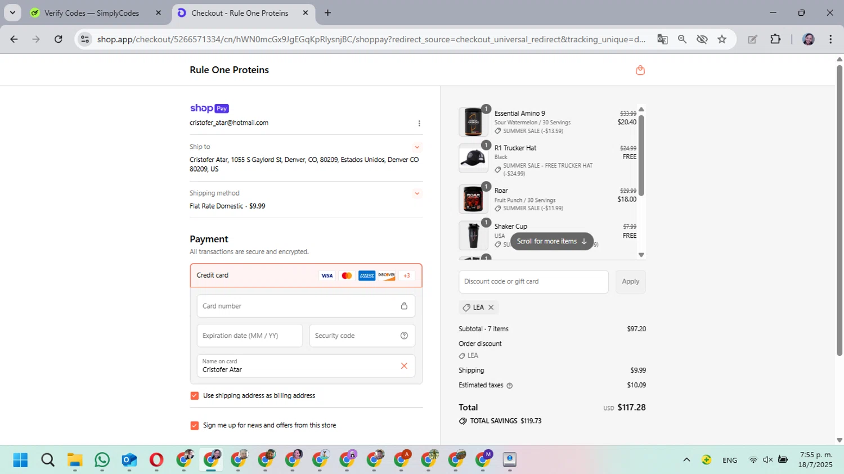Go back to previous page
This screenshot has width=844, height=474.
[14, 39]
